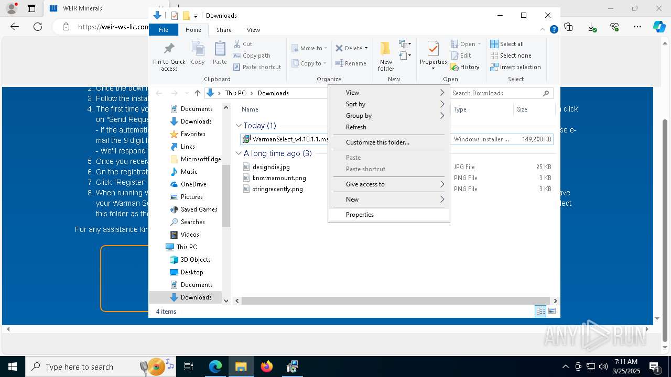This screenshot has width=671, height=377.
Task: Open the Open button dropdown in ribbon
Action: click(479, 44)
